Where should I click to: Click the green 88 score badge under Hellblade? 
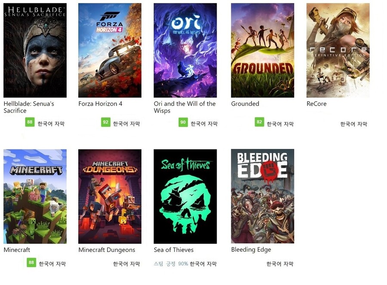click(30, 122)
